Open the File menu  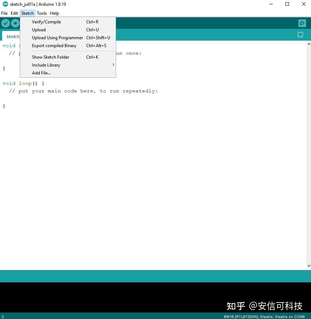pyautogui.click(x=4, y=13)
